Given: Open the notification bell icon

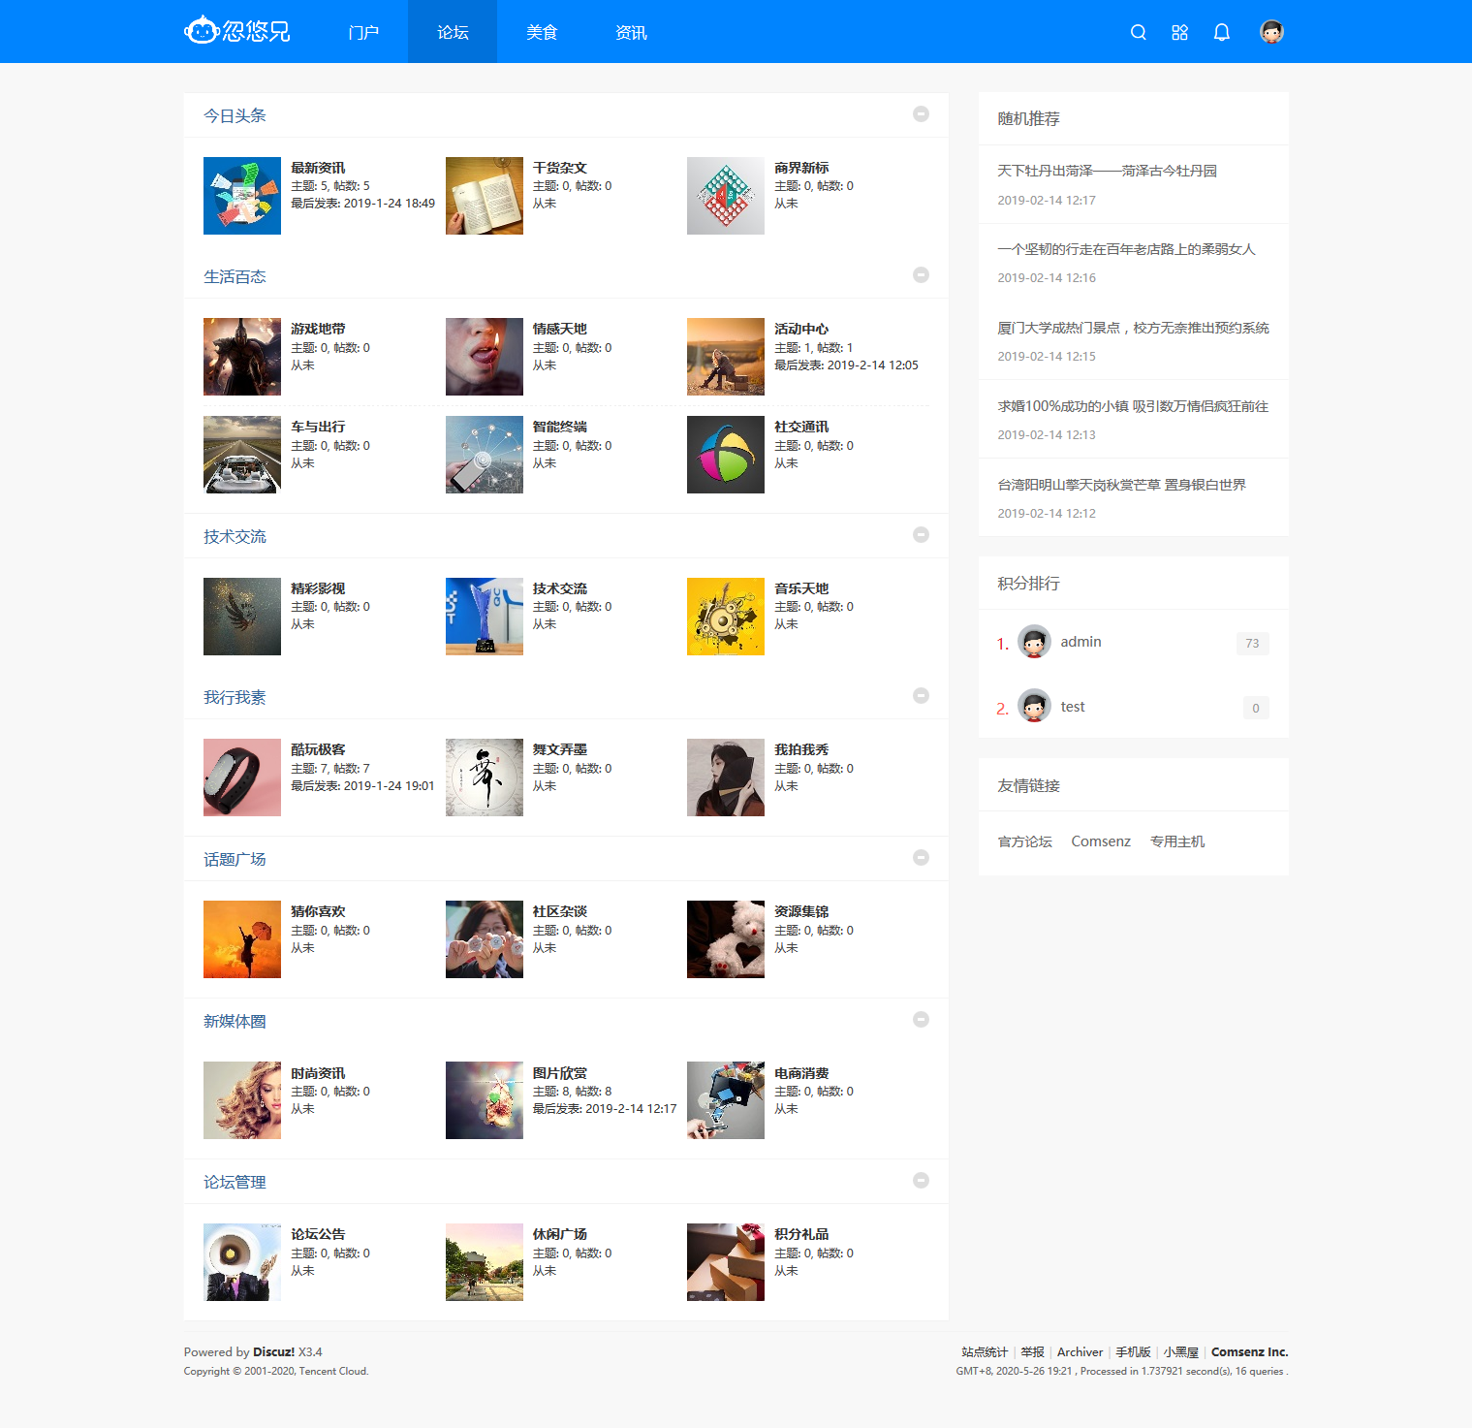Looking at the screenshot, I should 1222,32.
